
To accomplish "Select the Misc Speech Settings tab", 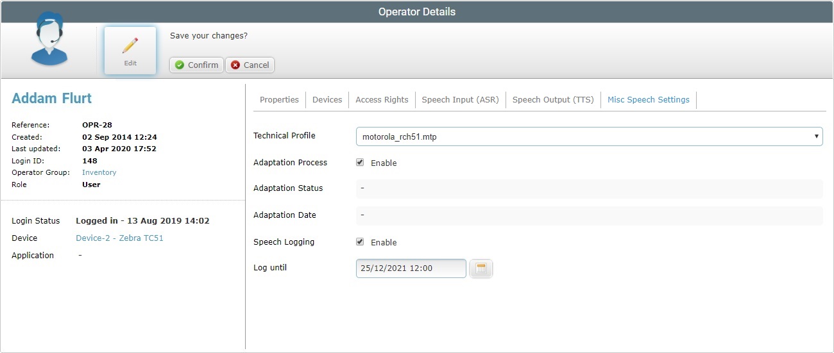I will click(x=649, y=100).
